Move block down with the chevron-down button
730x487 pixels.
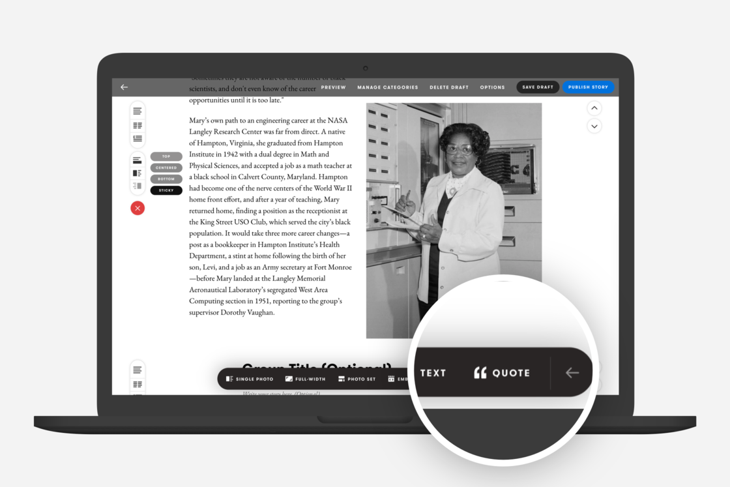pyautogui.click(x=594, y=126)
